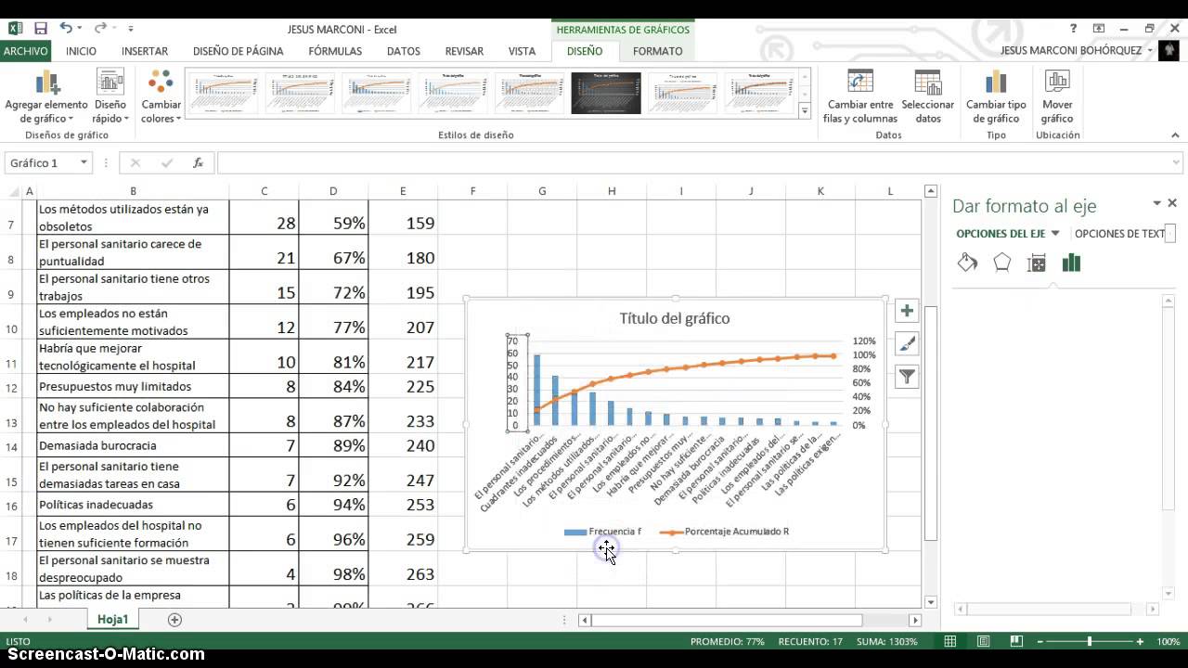Select the first chart style thumbnail

pos(224,93)
